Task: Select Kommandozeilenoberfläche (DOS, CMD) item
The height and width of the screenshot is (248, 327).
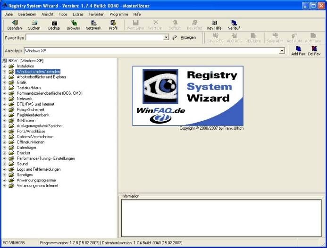Action: click(50, 93)
